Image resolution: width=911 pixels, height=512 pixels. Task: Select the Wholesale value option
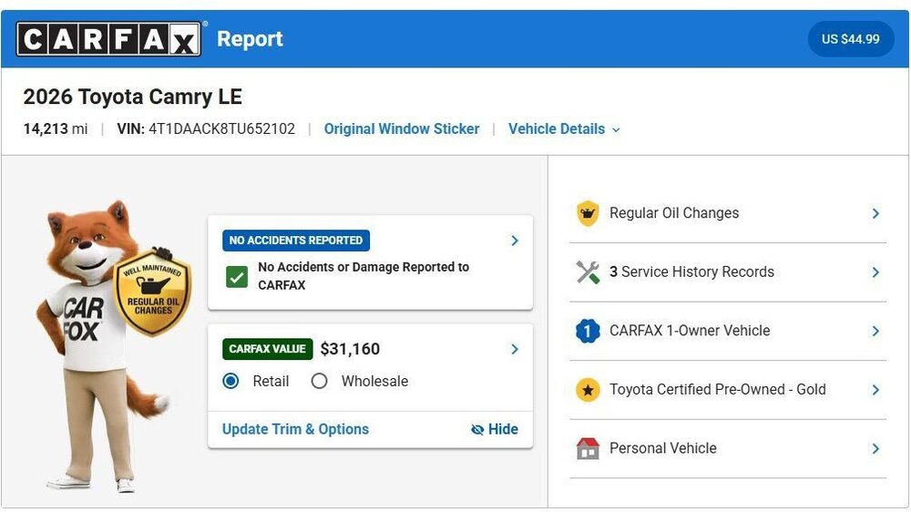(x=319, y=381)
